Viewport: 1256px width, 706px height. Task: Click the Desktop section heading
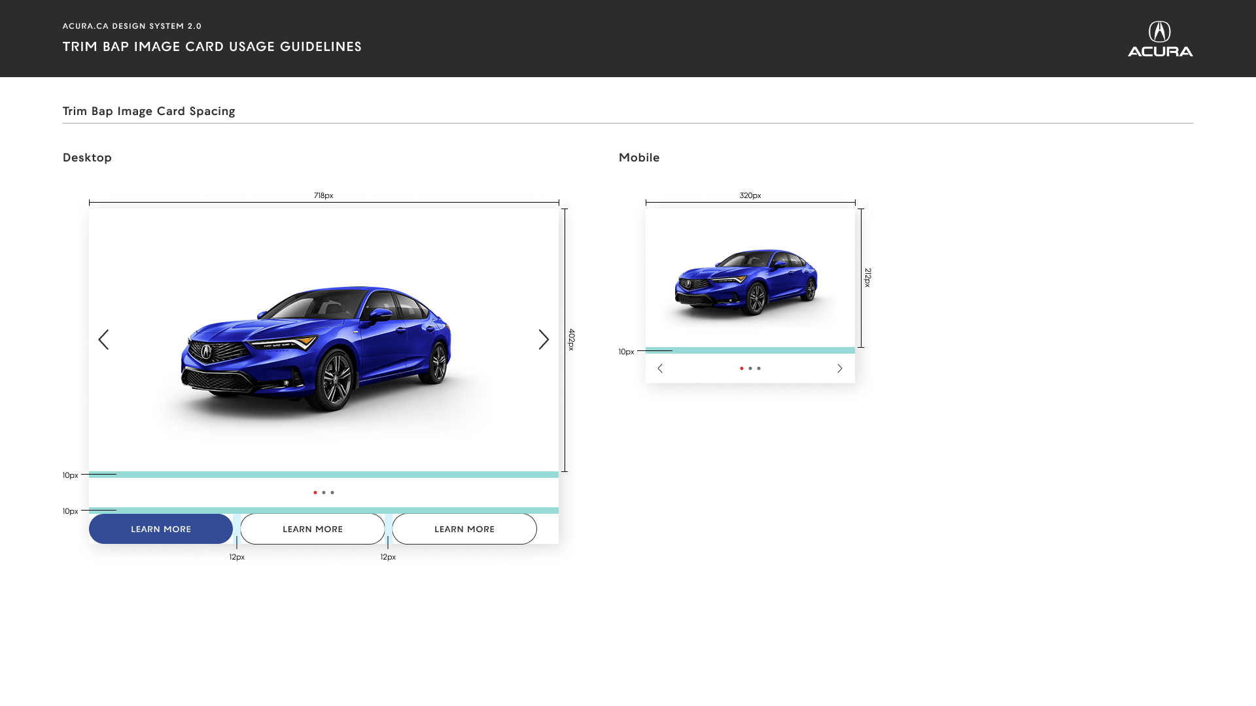(87, 158)
